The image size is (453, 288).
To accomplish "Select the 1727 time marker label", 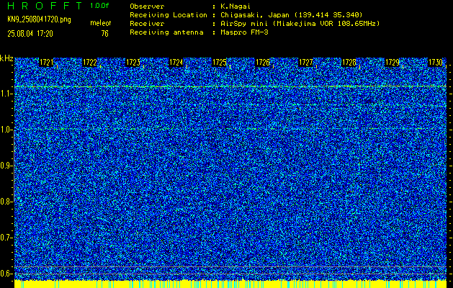I will [x=305, y=63].
